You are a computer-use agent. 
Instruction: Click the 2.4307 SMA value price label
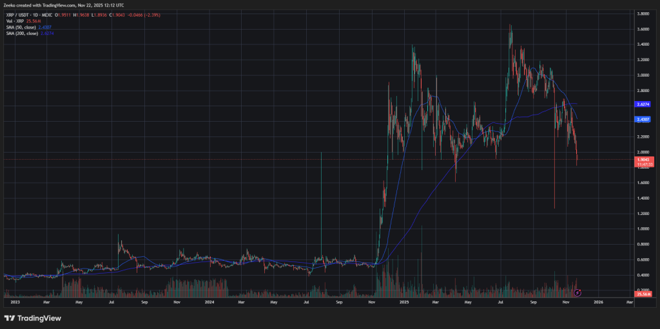(645, 119)
